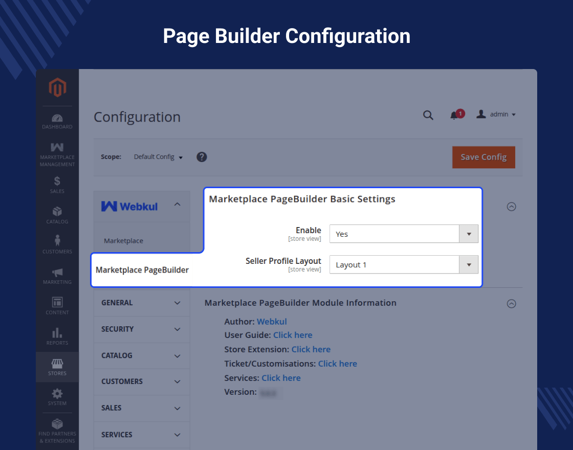Select Marketplace under Webkul
The image size is (573, 450).
click(123, 241)
